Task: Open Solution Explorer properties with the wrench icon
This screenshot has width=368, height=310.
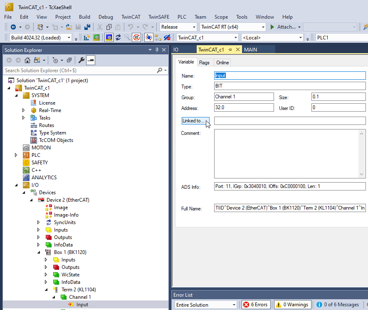Action: 82,59
